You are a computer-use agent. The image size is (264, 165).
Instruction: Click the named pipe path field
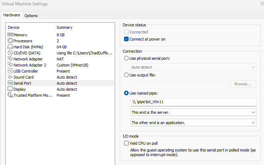[x=193, y=102]
